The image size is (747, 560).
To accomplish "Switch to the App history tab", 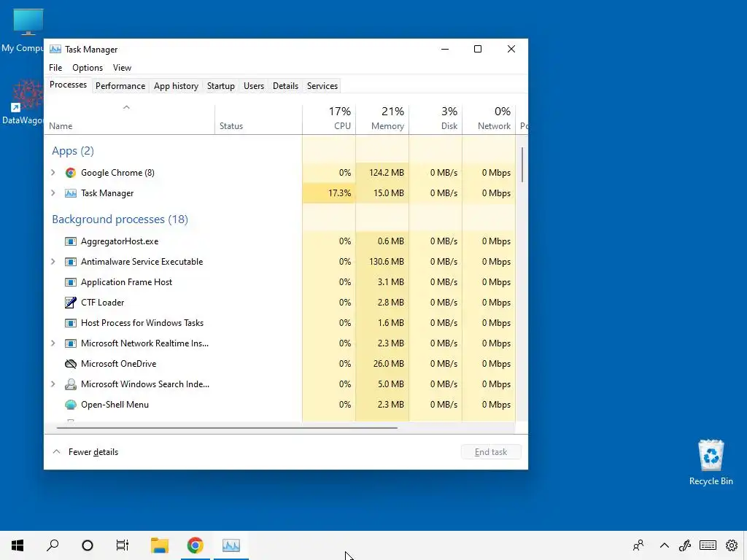I will pyautogui.click(x=176, y=86).
